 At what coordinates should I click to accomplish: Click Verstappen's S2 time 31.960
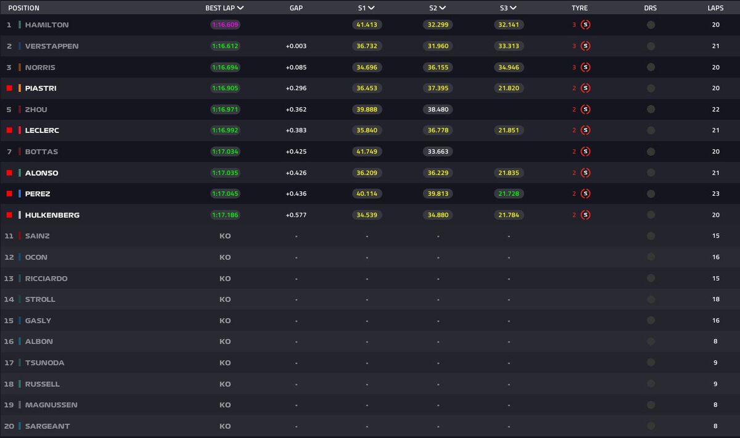tap(438, 46)
